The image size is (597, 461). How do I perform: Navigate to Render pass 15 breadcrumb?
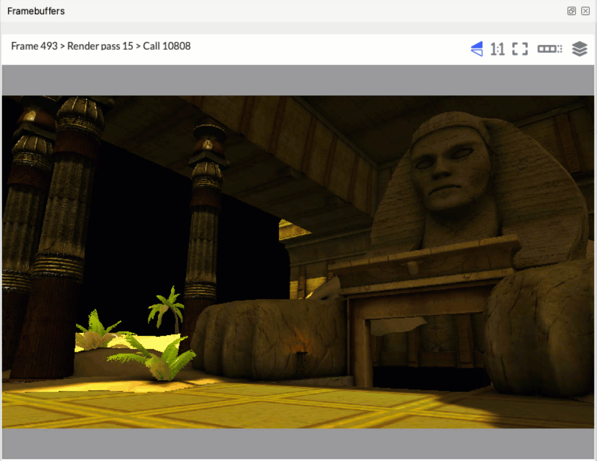(100, 46)
